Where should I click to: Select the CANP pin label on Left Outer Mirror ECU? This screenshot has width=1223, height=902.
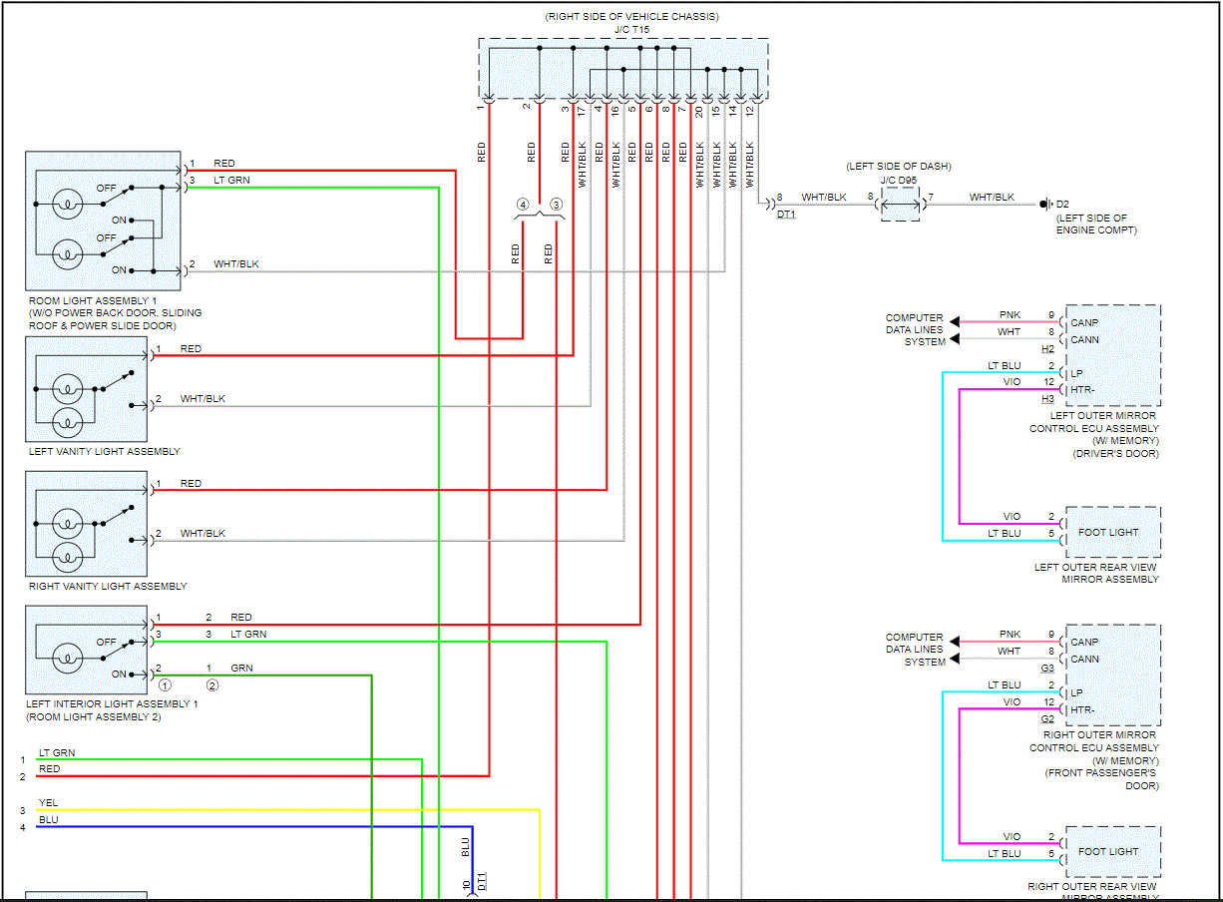1082,321
